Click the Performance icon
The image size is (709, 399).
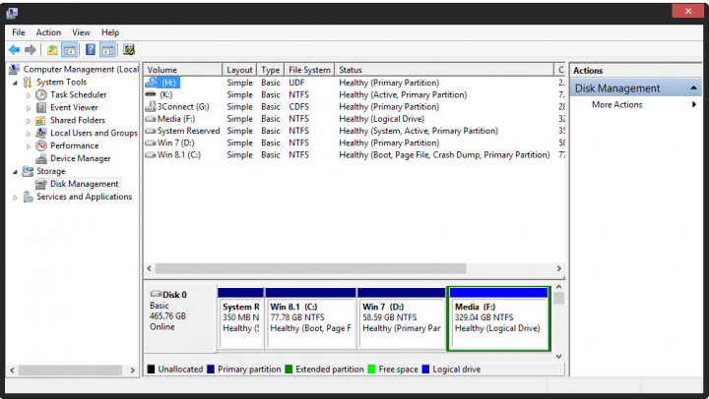pos(41,145)
